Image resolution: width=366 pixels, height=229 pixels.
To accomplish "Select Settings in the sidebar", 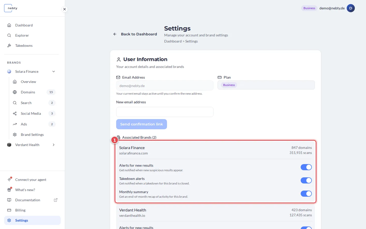I will pos(32,220).
